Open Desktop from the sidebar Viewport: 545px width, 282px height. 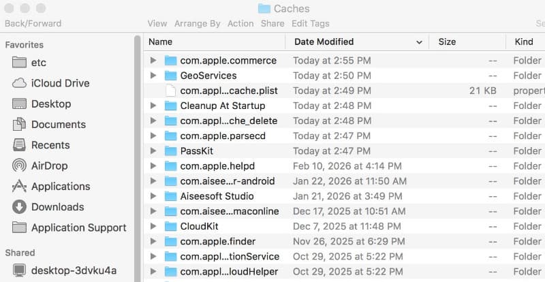42,104
